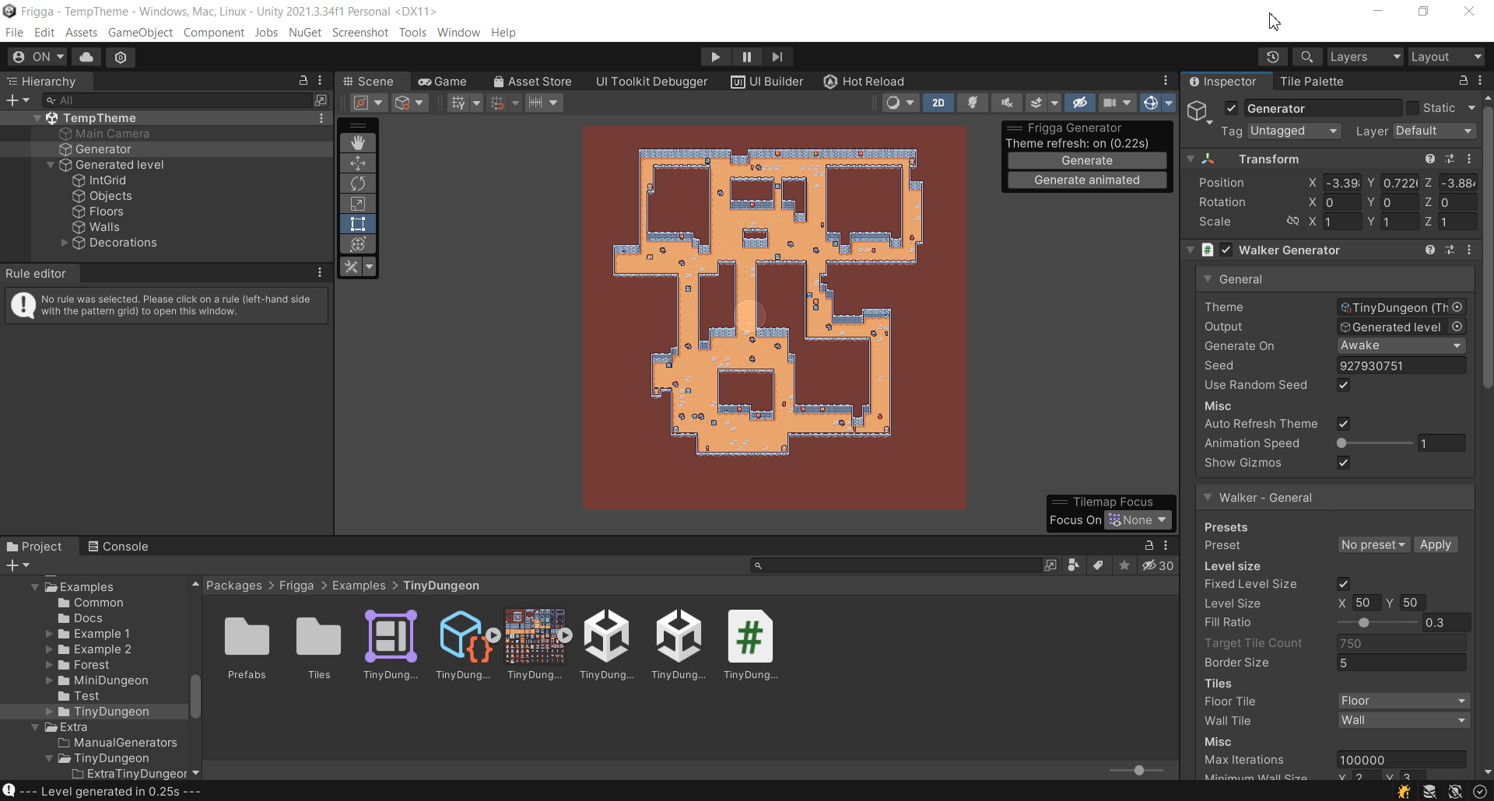Open the GameObject menu
Image resolution: width=1494 pixels, height=801 pixels.
point(140,33)
